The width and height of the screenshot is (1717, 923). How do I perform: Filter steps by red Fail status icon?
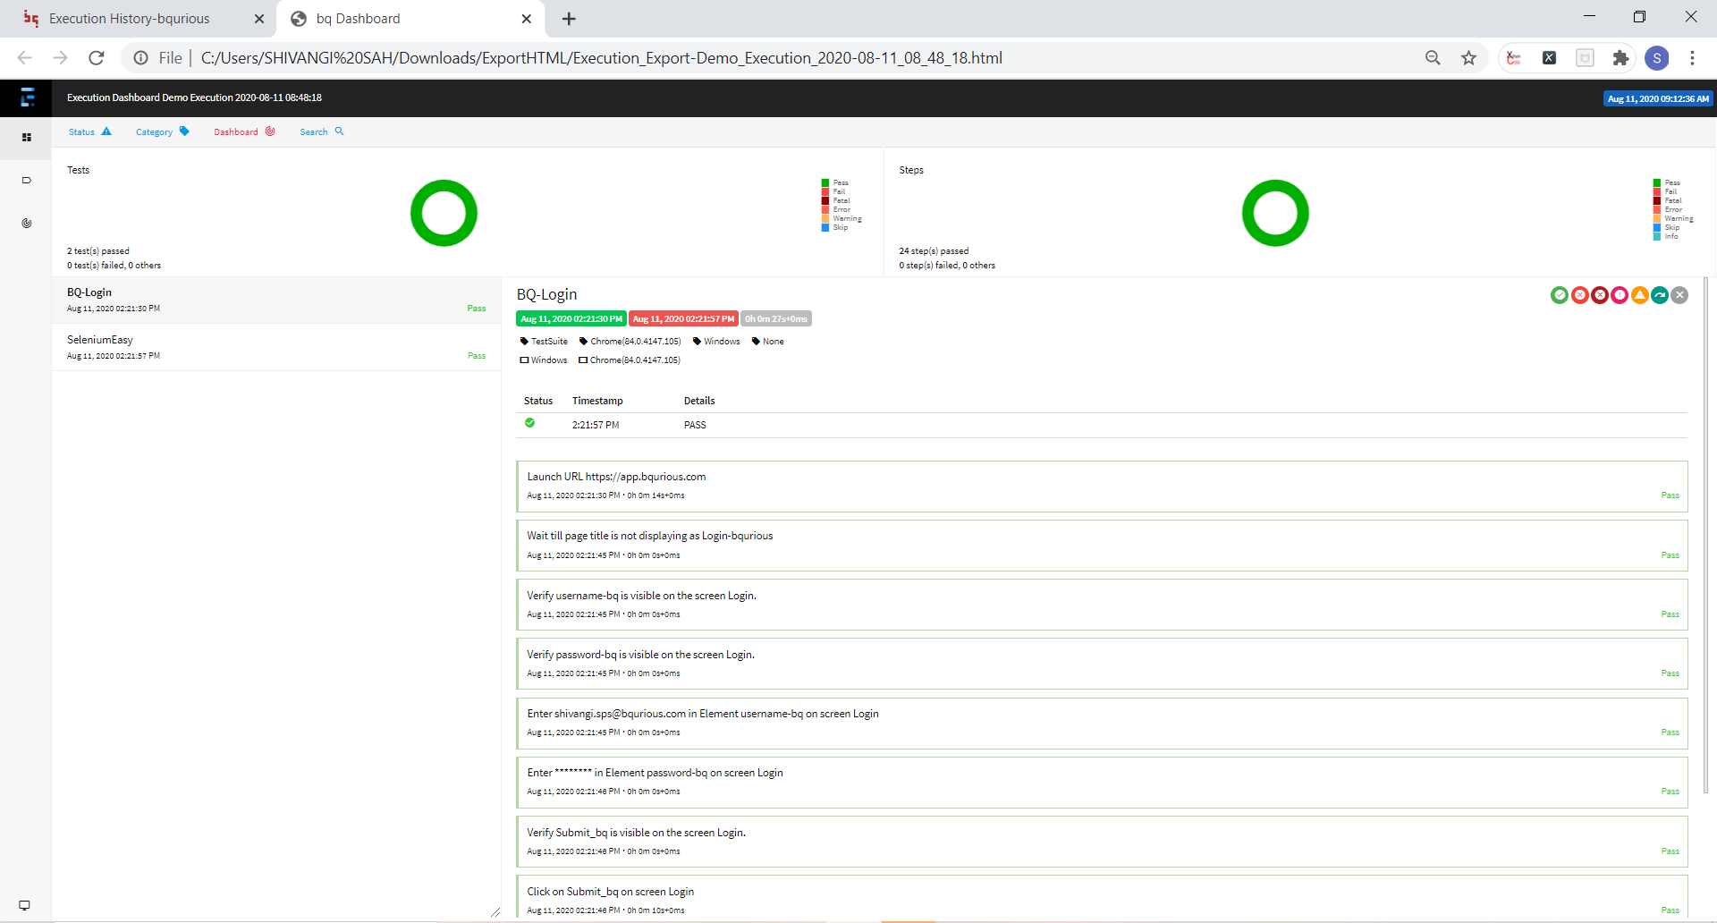coord(1580,295)
